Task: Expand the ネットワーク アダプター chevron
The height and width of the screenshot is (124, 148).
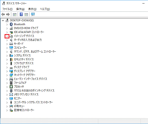Action: click(x=7, y=75)
